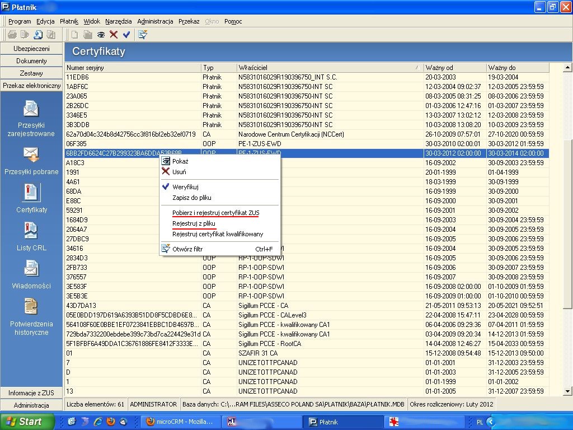Open Przesyłki pobrane in sidebar
The height and width of the screenshot is (430, 573).
31,161
